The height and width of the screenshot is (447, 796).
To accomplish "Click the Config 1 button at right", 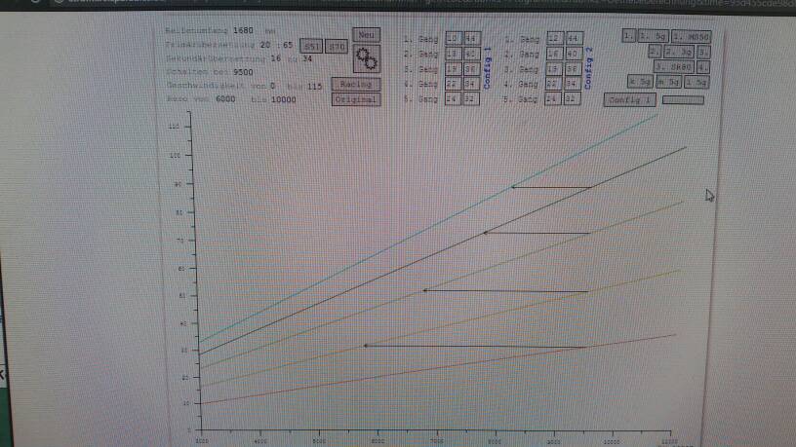I will pyautogui.click(x=629, y=99).
